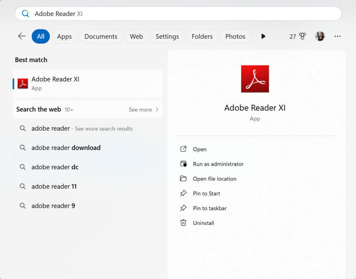This screenshot has width=356, height=279.
Task: Open the user profile avatar
Action: (320, 36)
